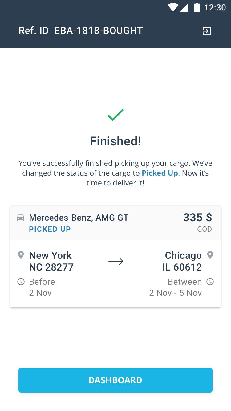Tap the route arrow between cities
The height and width of the screenshot is (411, 231).
click(116, 261)
